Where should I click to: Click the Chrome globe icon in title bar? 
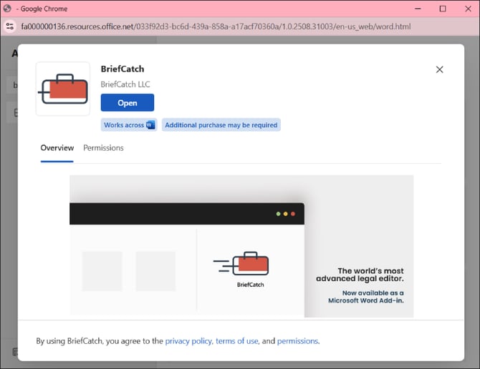tap(7, 9)
